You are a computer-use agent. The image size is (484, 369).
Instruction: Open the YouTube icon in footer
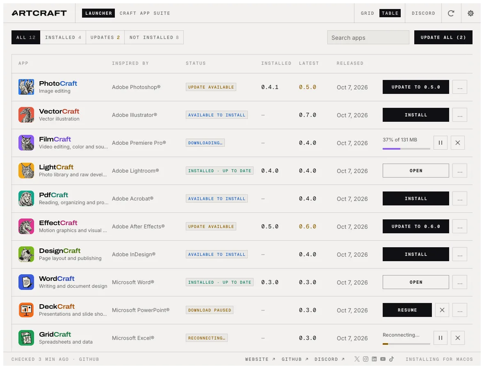click(x=383, y=359)
